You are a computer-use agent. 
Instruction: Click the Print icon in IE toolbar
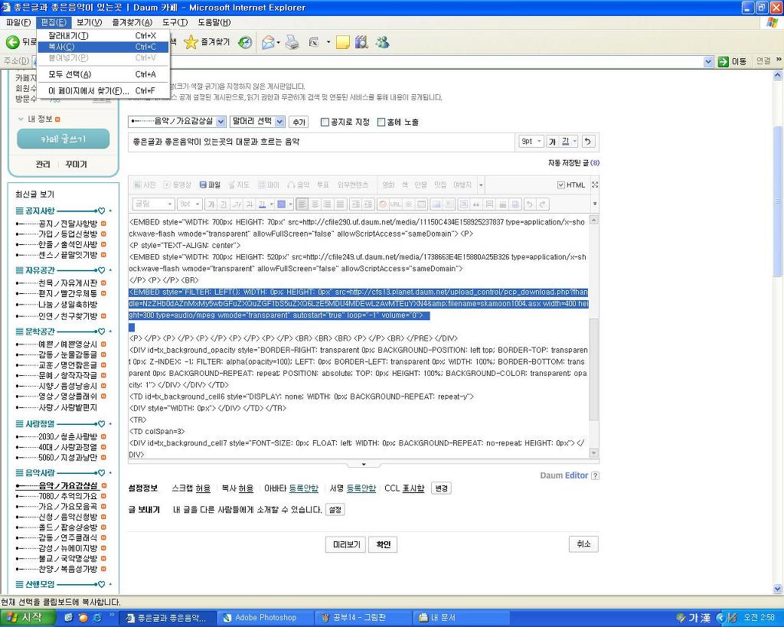pyautogui.click(x=292, y=43)
